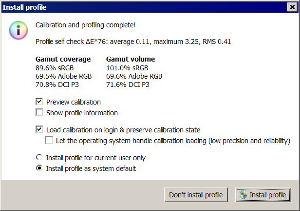The width and height of the screenshot is (300, 211).
Task: Click the Gamut coverage heading
Action: [x=63, y=60]
